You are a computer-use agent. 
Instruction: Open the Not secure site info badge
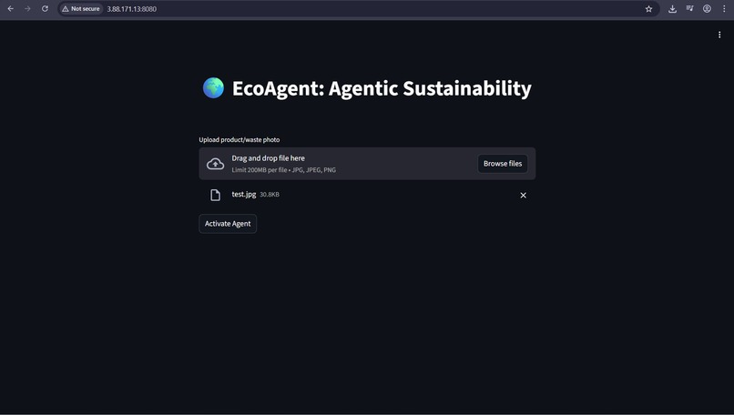tap(81, 9)
